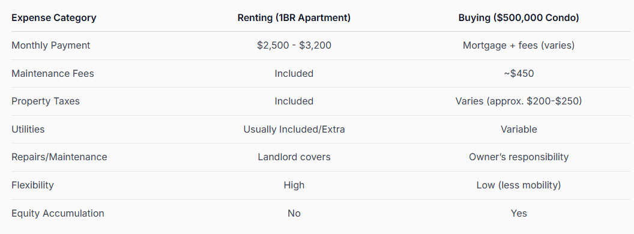Click the Buying ($500,000 Condo) header

click(x=518, y=18)
